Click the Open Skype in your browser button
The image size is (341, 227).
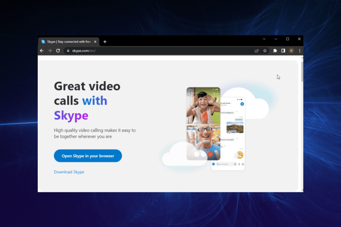pos(88,156)
